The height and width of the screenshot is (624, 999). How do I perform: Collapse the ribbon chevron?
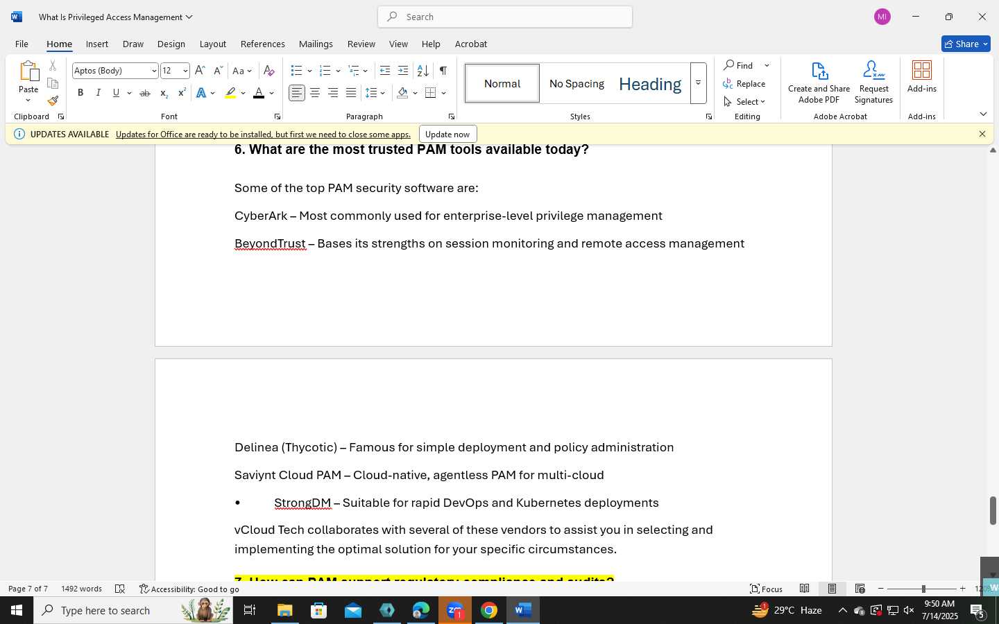[x=983, y=114]
